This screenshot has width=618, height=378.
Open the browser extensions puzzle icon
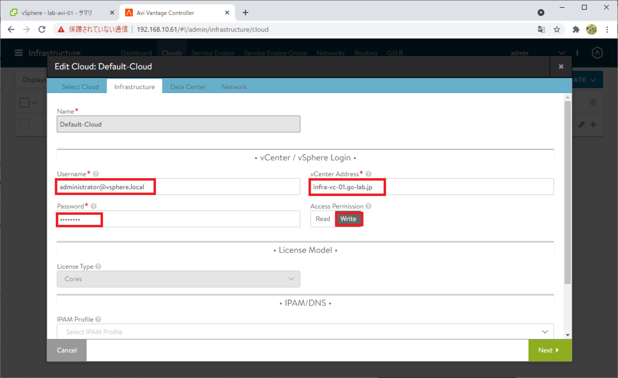pos(576,29)
